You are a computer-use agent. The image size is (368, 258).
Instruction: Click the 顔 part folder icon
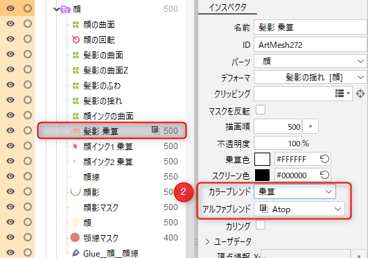(x=65, y=9)
